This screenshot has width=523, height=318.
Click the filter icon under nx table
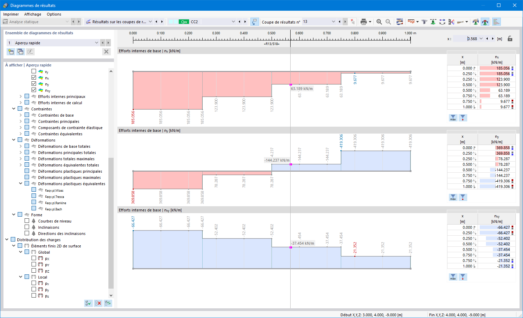(x=463, y=118)
